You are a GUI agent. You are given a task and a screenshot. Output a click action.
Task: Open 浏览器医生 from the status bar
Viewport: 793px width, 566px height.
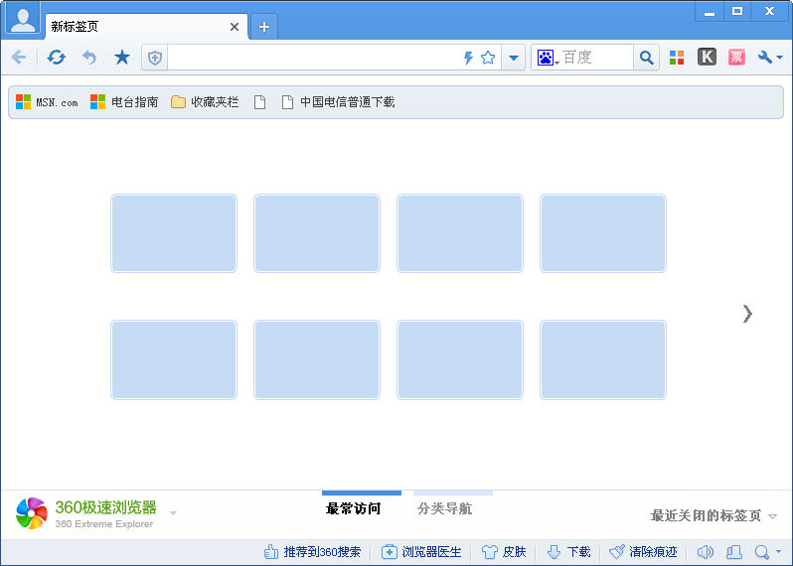click(421, 552)
